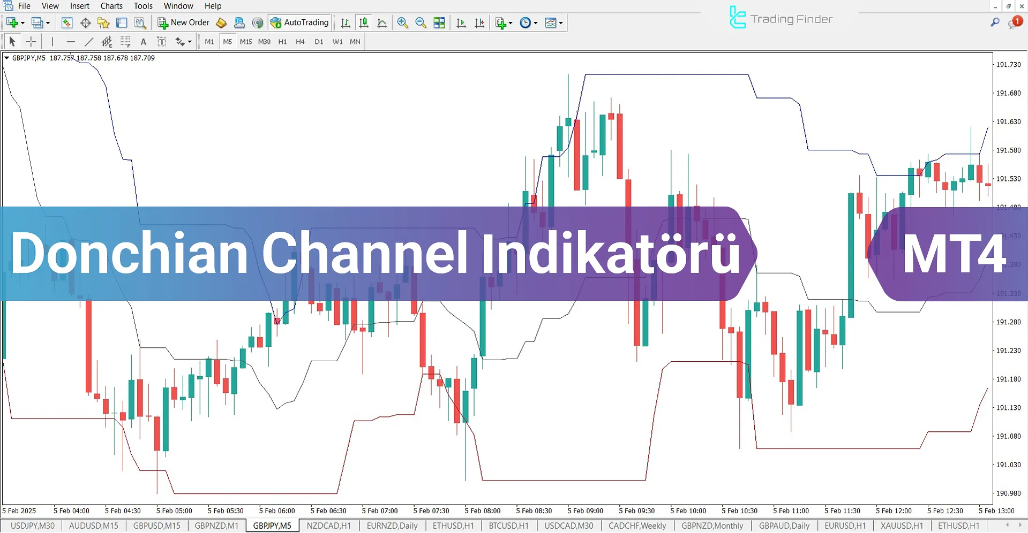Screen dimensions: 1028x533
Task: Zoom in on the chart
Action: [x=402, y=22]
